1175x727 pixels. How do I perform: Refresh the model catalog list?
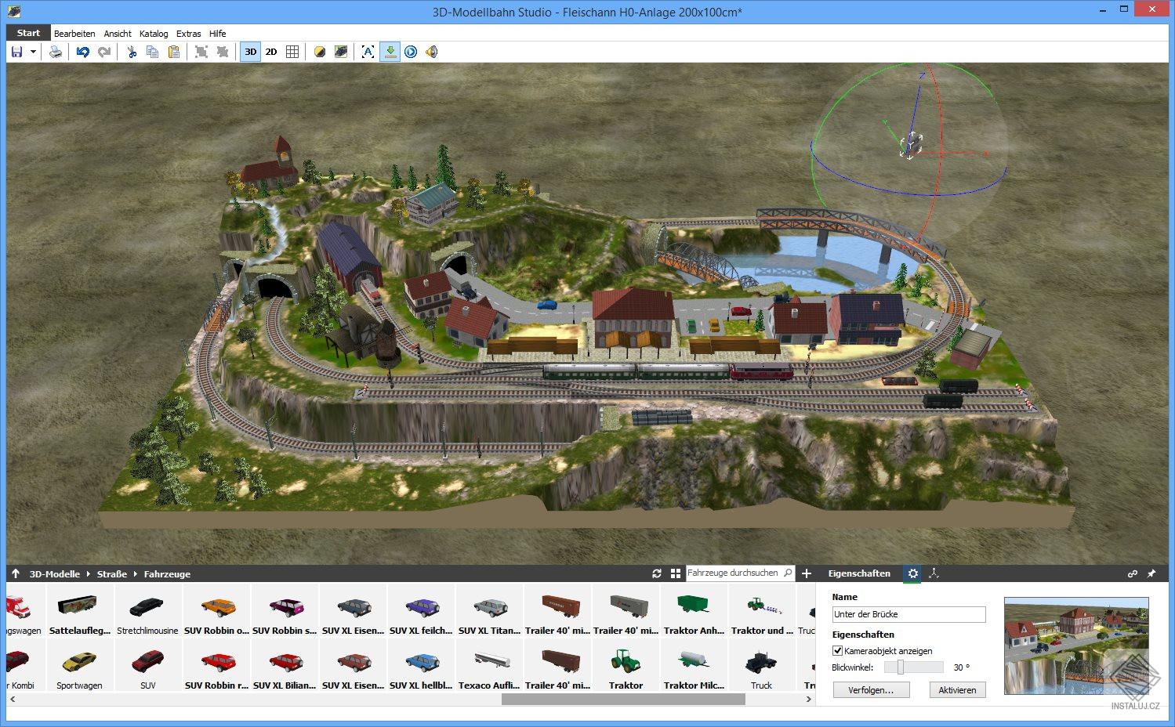pos(657,573)
